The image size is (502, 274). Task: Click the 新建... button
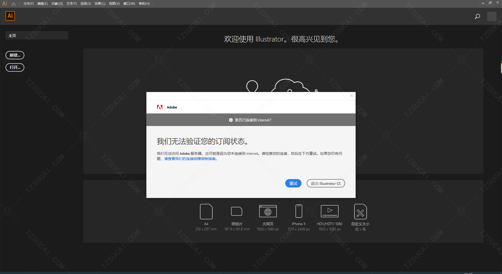[15, 55]
